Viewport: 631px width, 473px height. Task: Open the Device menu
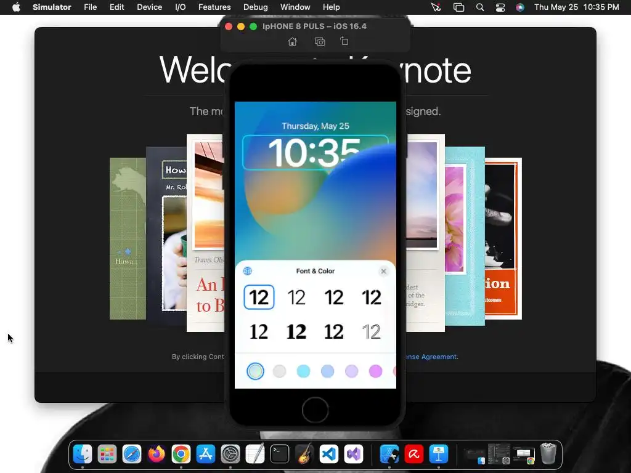pos(149,7)
